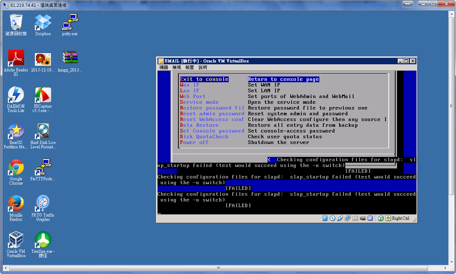The height and width of the screenshot is (274, 456).
Task: Click the CPU virtualization indicator in VirtualBox
Action: tap(370, 218)
